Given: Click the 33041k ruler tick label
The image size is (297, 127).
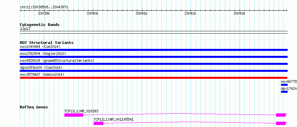Looking at the screenshot, I should [x=142, y=13].
